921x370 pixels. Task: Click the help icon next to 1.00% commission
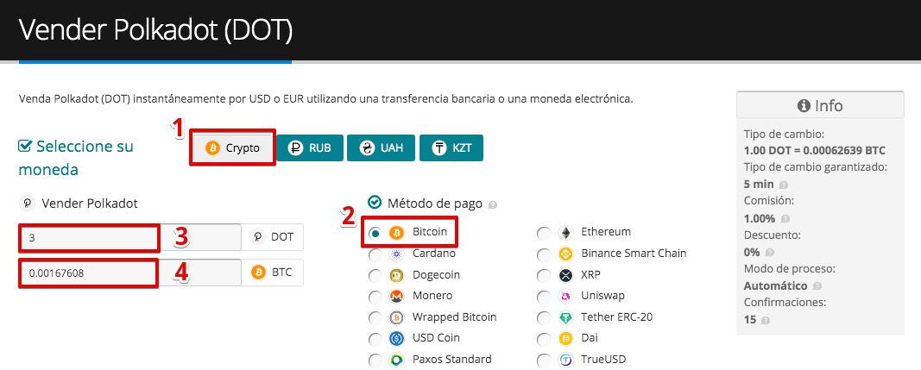pyautogui.click(x=785, y=219)
